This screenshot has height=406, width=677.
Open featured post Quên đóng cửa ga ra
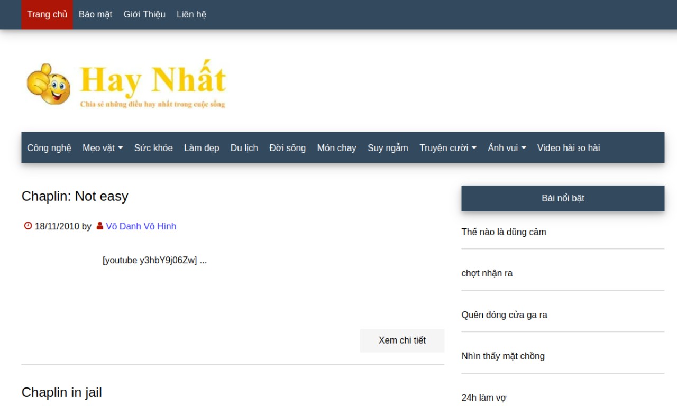click(x=505, y=315)
